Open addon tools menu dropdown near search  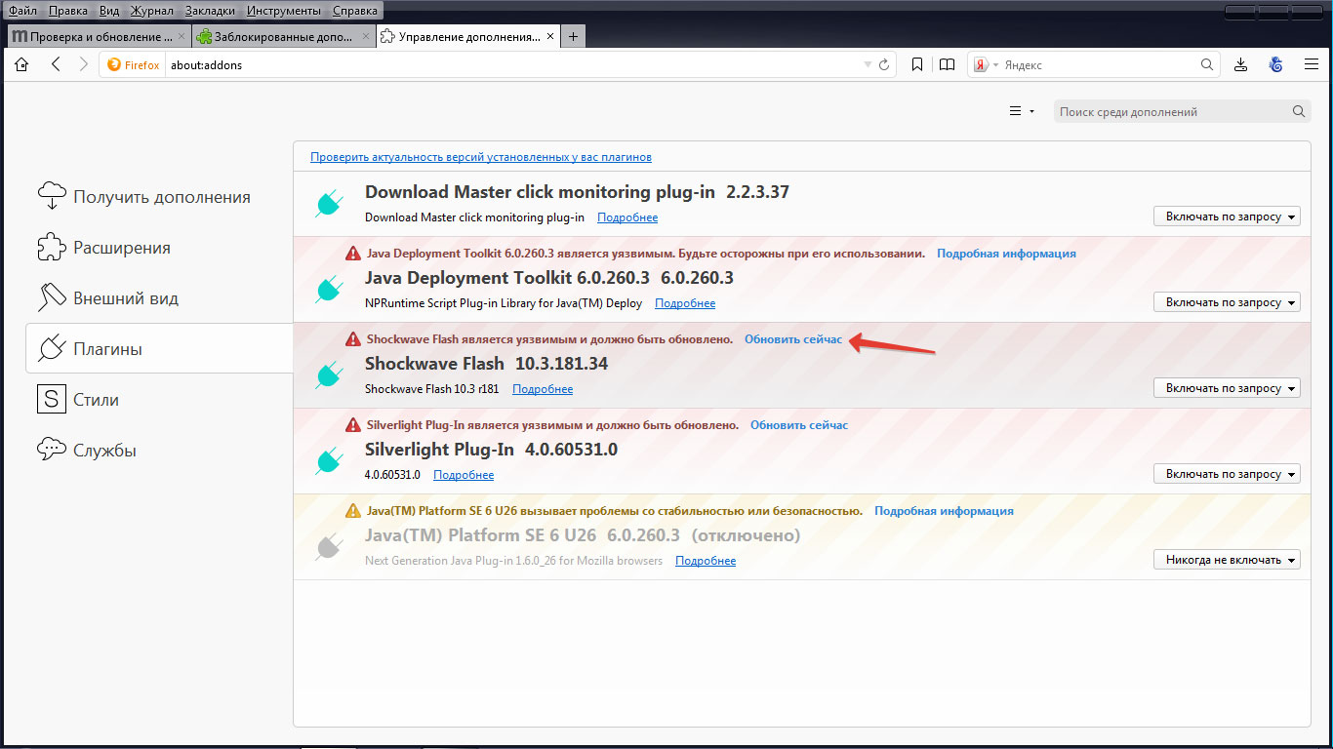[x=1021, y=111]
